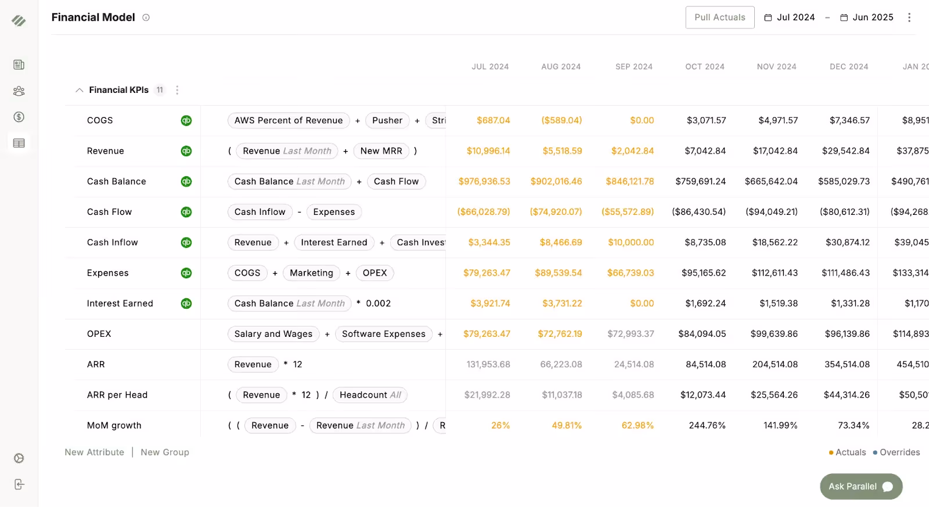Click QuickBooks icon on COGS row
The width and height of the screenshot is (929, 507).
coord(186,120)
